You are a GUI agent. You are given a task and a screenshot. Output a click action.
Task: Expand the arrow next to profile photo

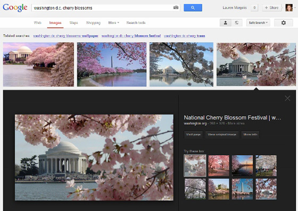click(295, 7)
